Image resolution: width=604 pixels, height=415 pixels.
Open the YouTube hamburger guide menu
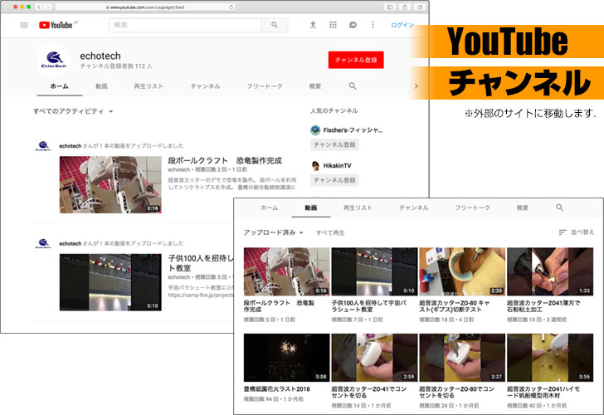(24, 25)
